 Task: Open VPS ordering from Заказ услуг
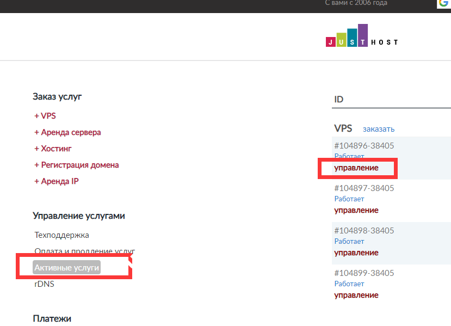point(46,115)
